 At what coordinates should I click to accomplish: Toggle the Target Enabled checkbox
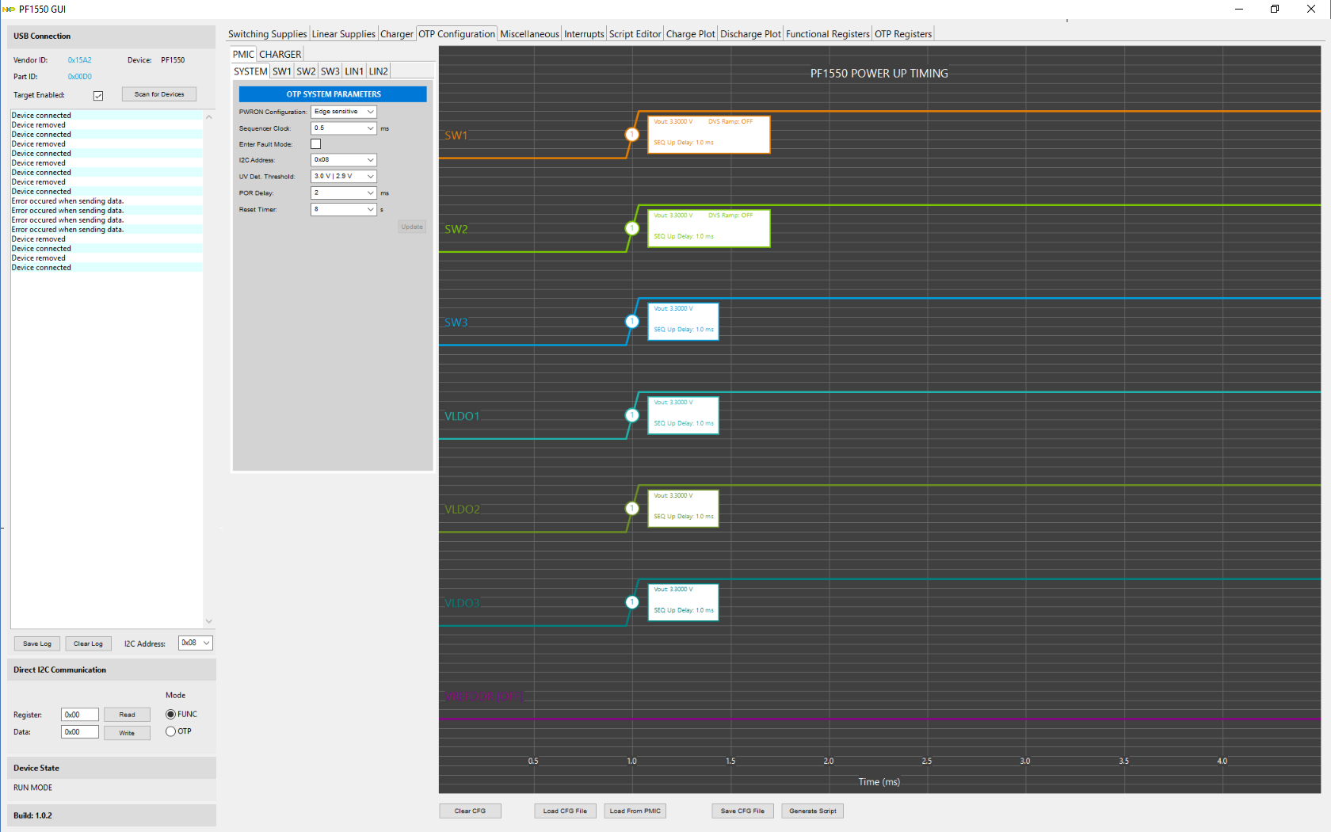tap(98, 96)
